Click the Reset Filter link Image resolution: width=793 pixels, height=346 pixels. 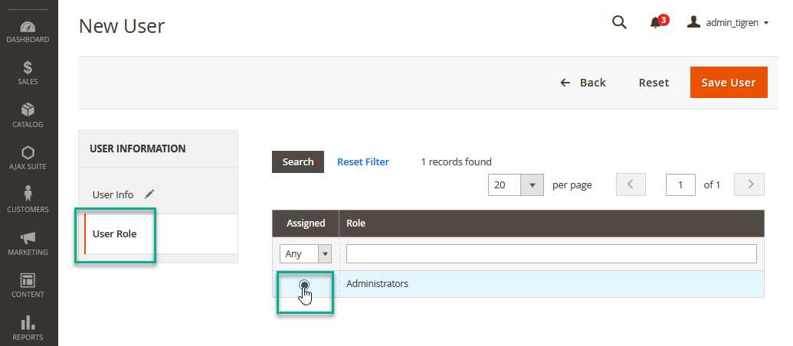click(363, 162)
